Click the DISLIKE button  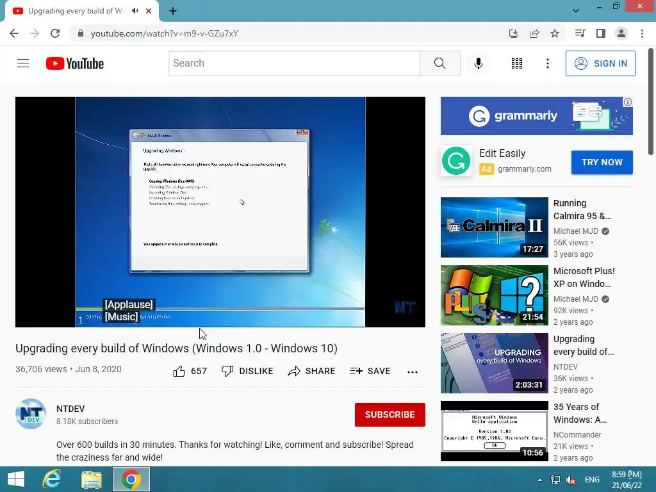click(x=247, y=371)
